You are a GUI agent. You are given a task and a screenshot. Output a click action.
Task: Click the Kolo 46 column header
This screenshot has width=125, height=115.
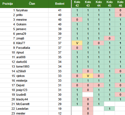click(x=120, y=4)
